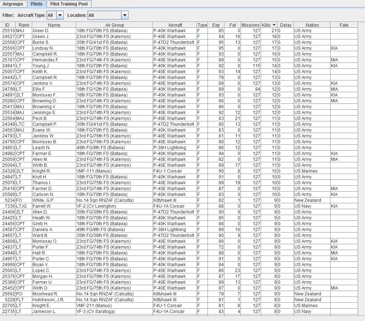The image size is (365, 321).
Task: Click pilot ID 22558 cell
Action: pyautogui.click(x=8, y=42)
